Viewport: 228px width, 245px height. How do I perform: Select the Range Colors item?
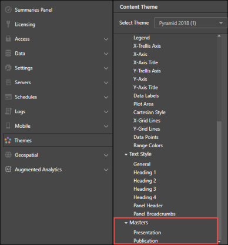[x=148, y=145]
